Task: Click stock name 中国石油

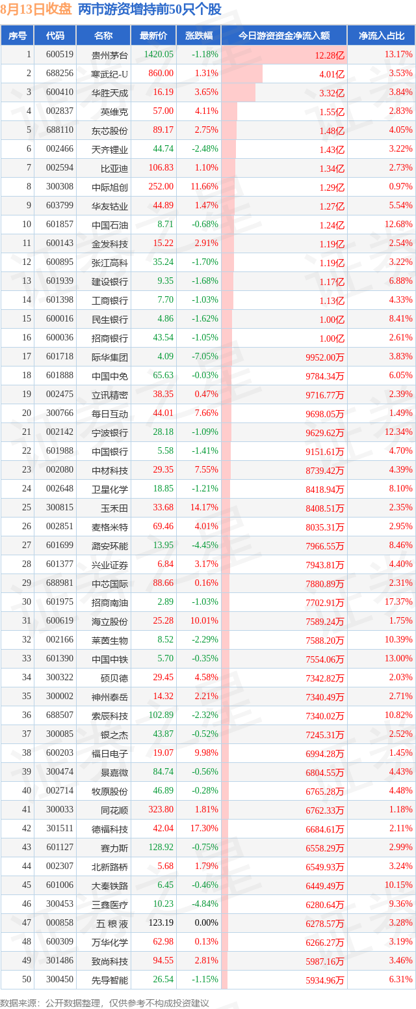Action: [x=110, y=225]
